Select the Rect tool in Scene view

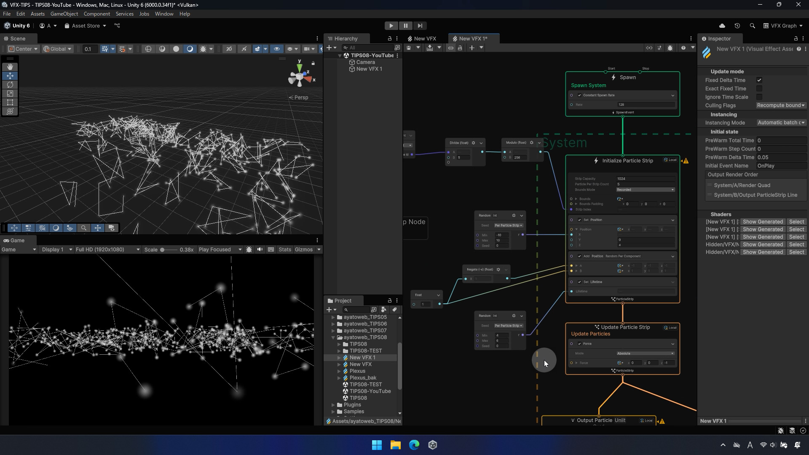coord(10,102)
